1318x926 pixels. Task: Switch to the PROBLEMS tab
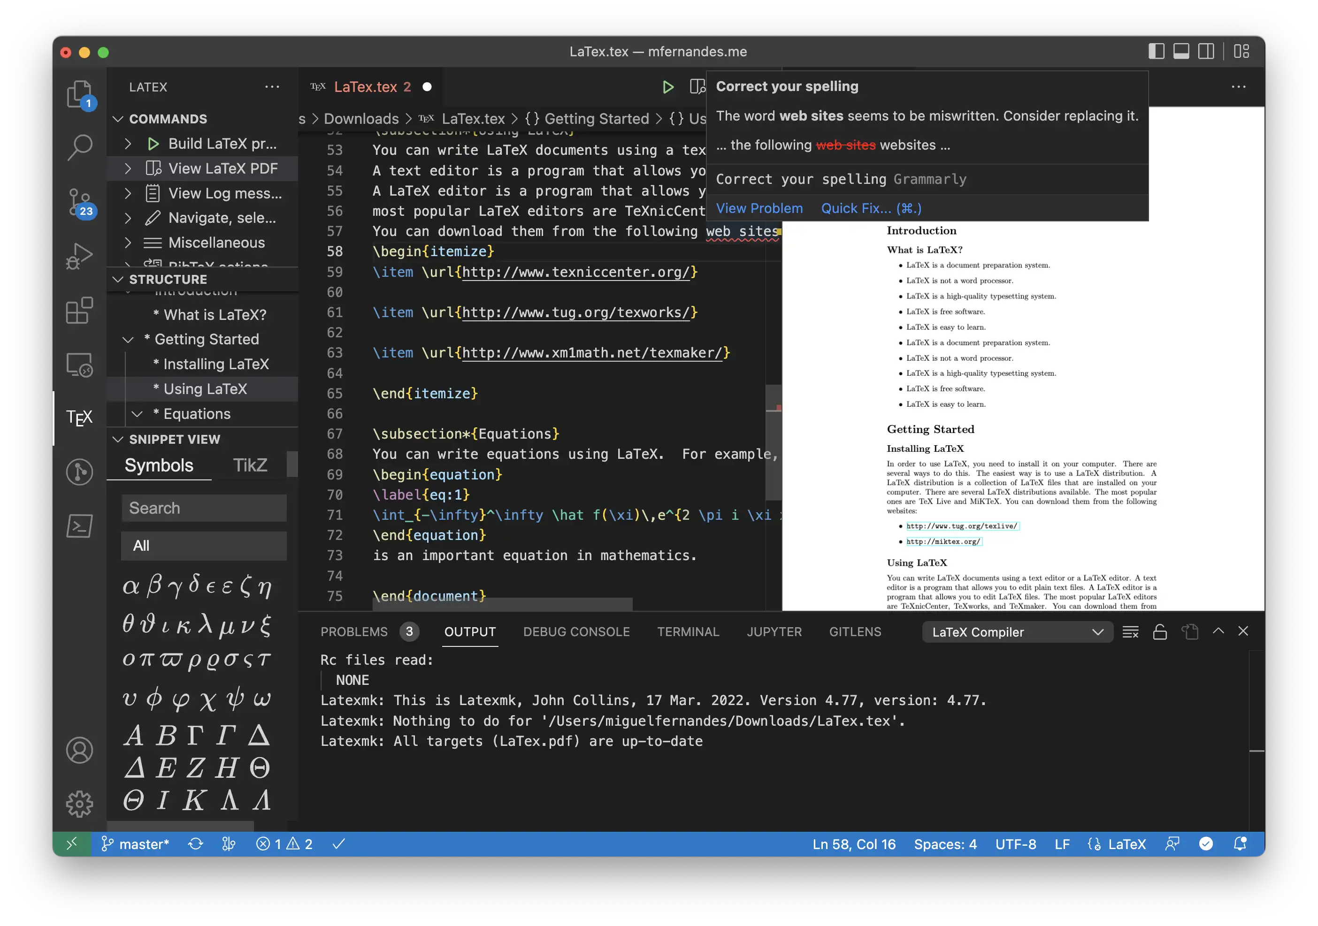click(354, 630)
